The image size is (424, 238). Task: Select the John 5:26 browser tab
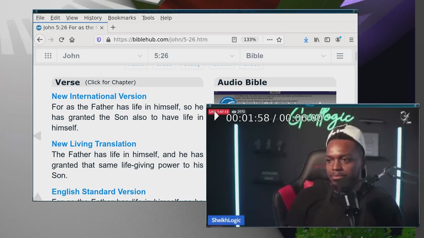[x=70, y=28]
